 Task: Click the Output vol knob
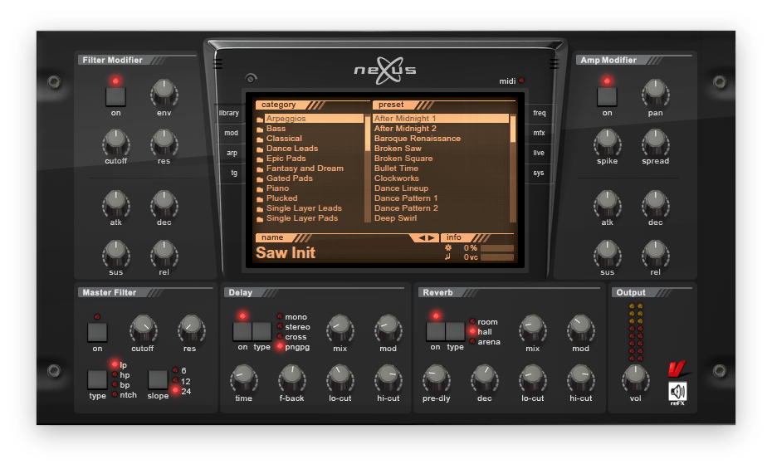pyautogui.click(x=635, y=377)
